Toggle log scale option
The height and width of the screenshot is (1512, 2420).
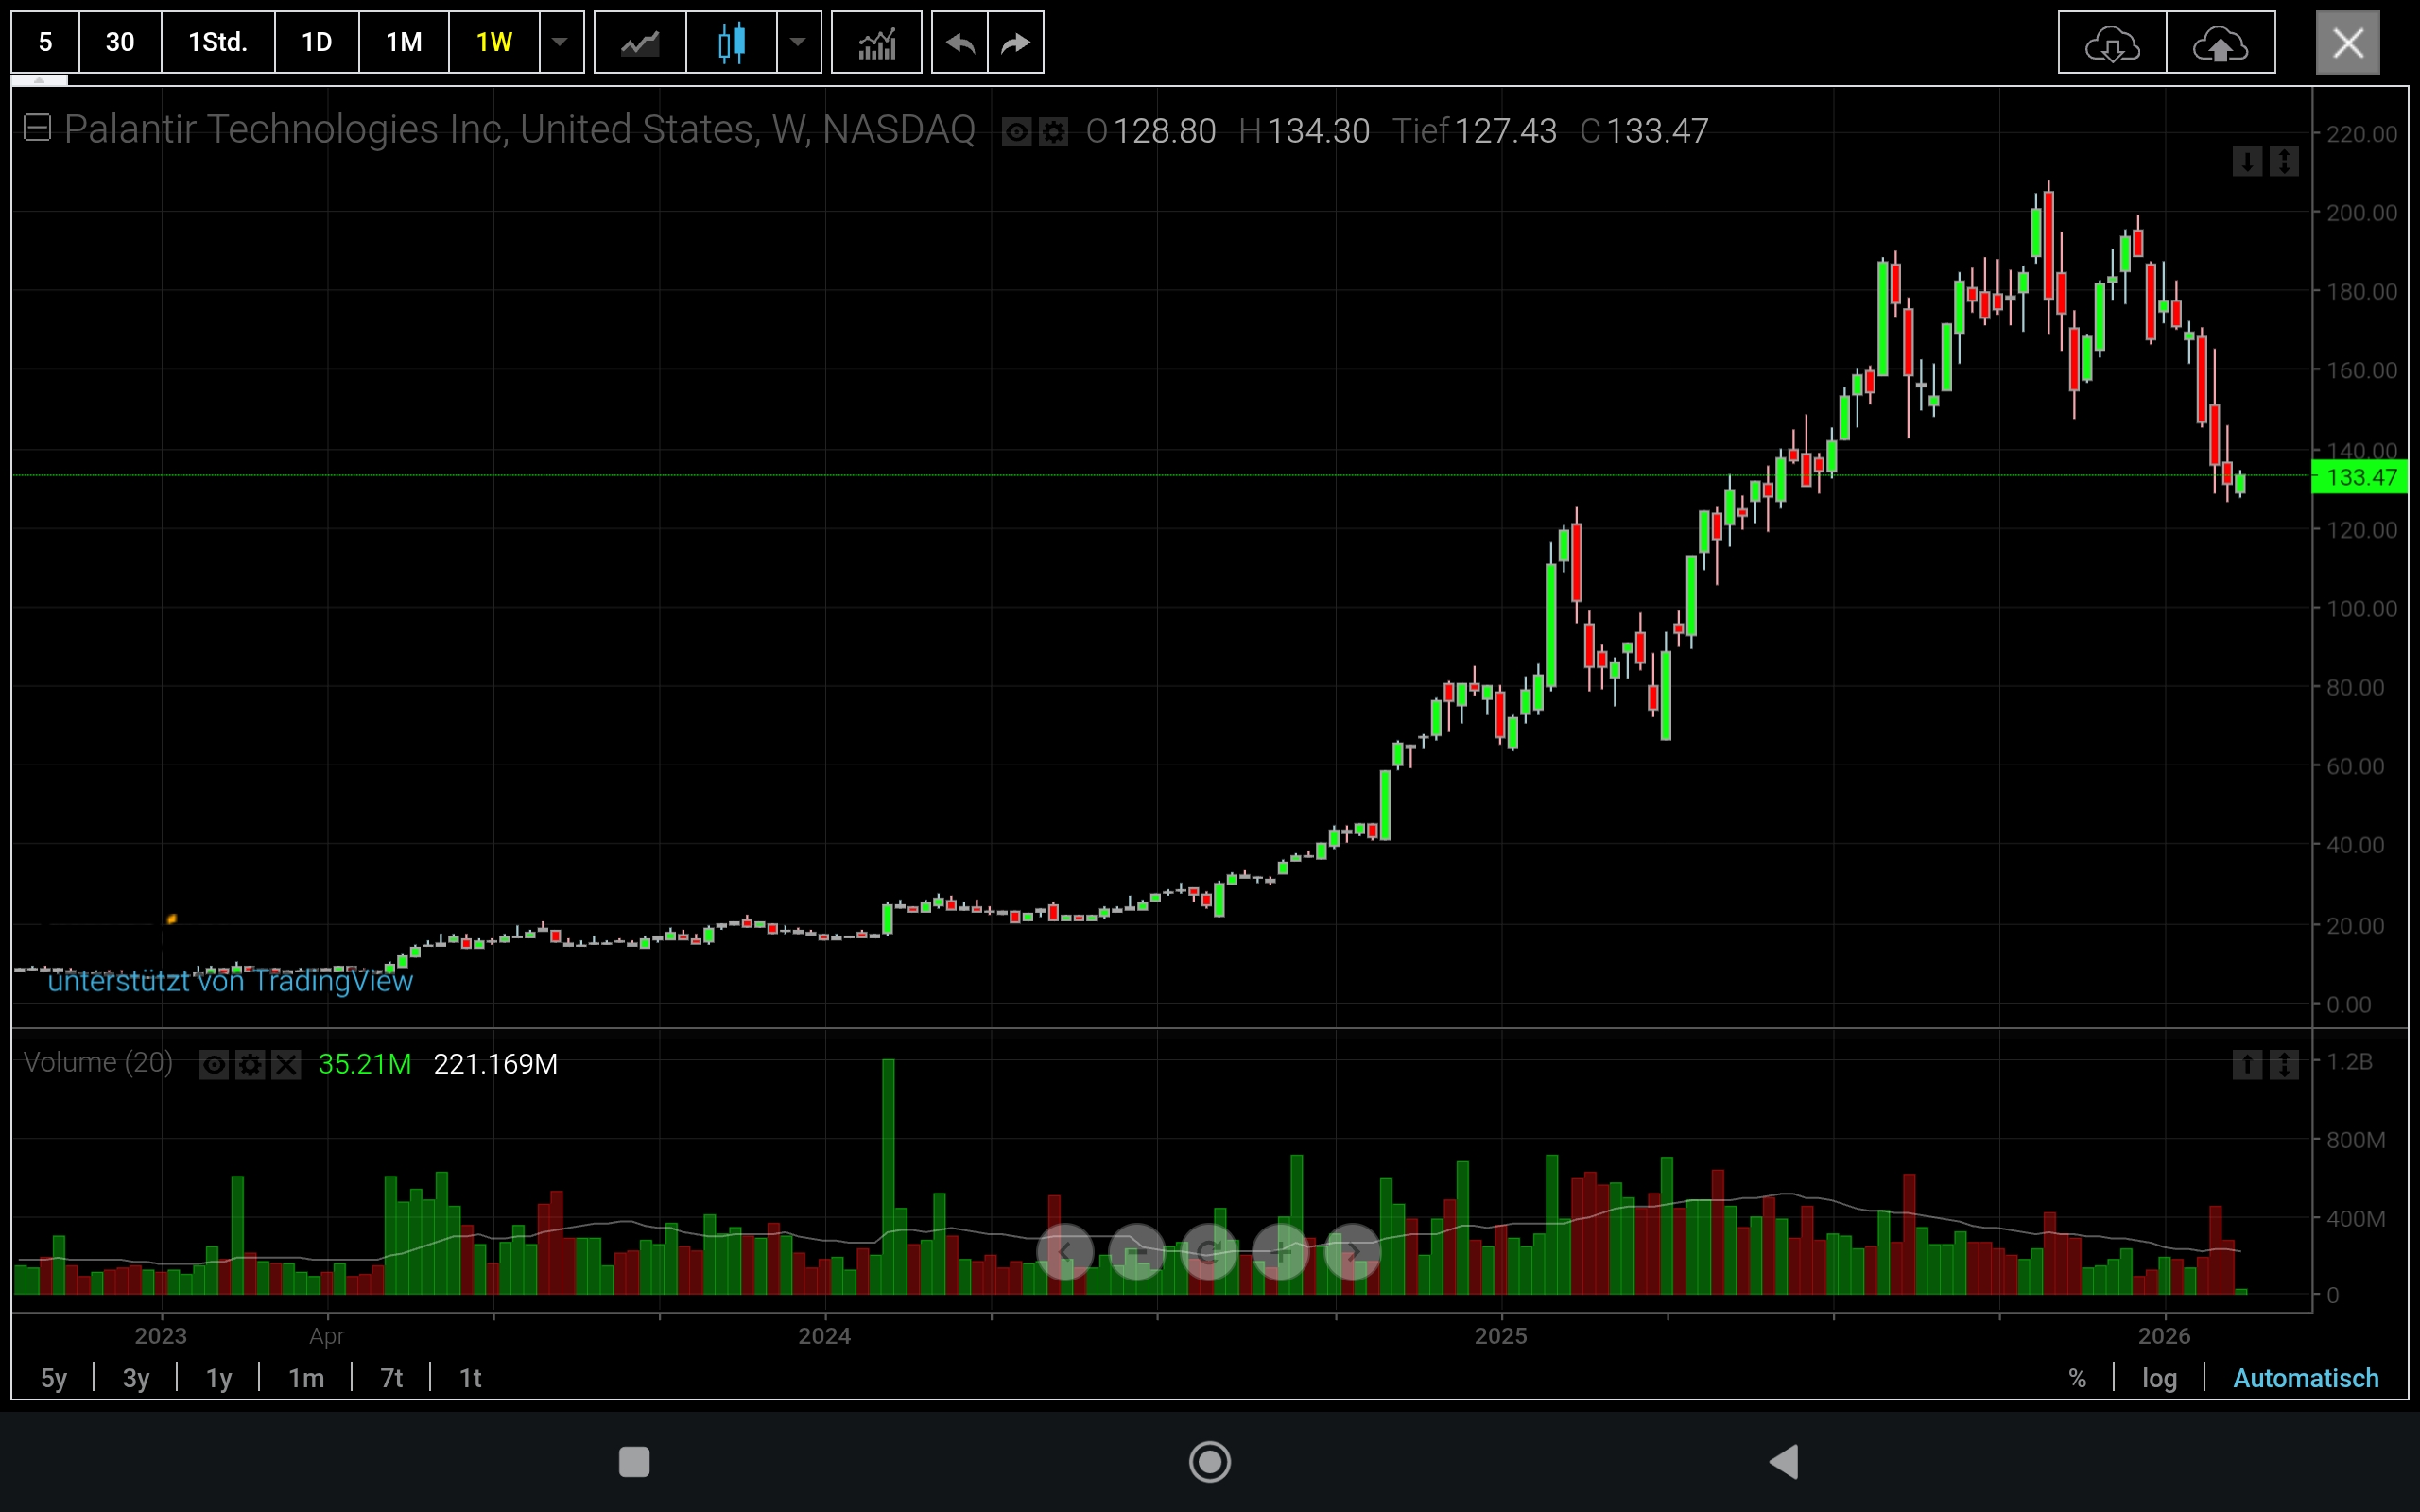(x=2159, y=1378)
